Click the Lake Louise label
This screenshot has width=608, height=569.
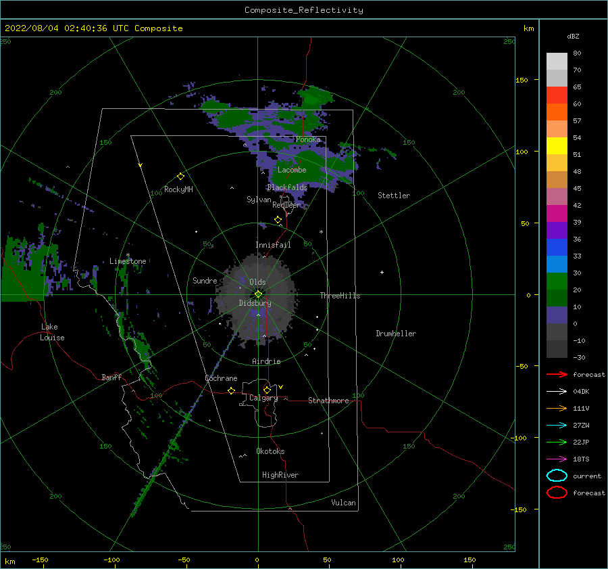(x=52, y=332)
